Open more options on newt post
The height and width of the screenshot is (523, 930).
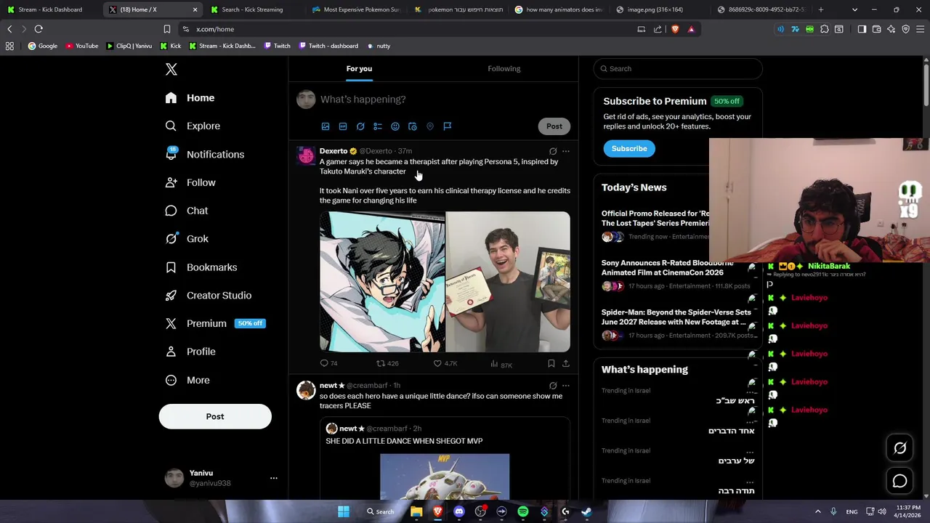click(566, 386)
